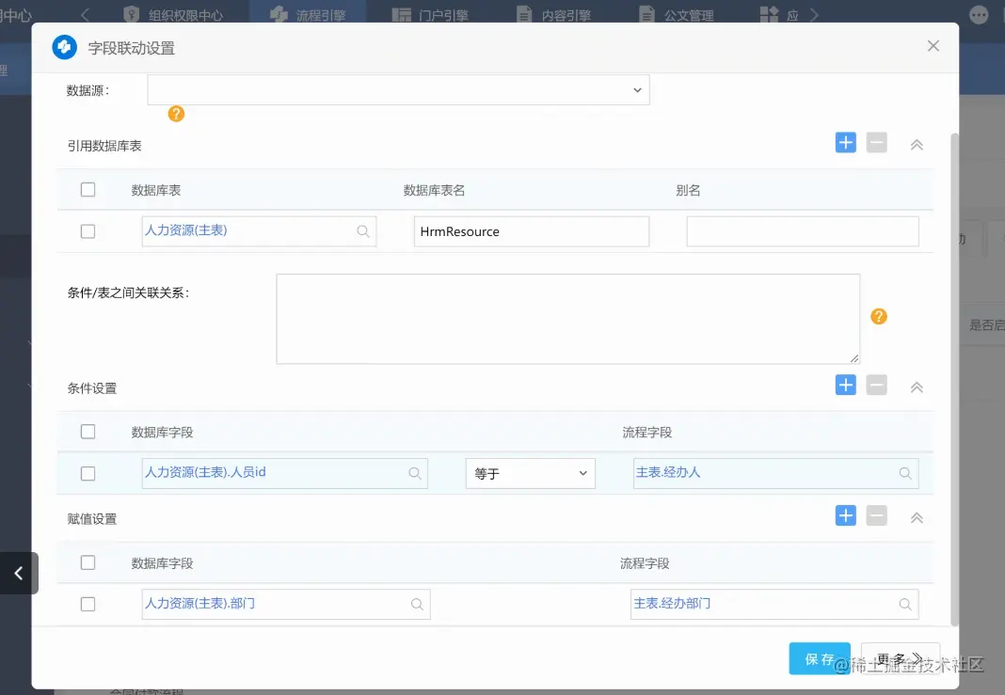
Task: Remove row from 引用数据库表 section
Action: pos(876,142)
